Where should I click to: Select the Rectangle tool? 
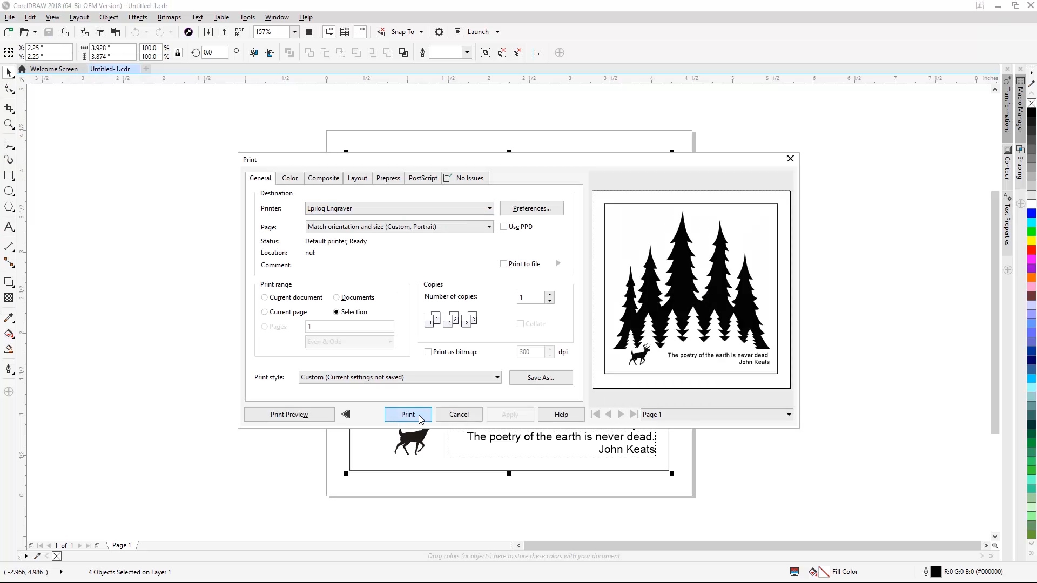click(x=9, y=175)
